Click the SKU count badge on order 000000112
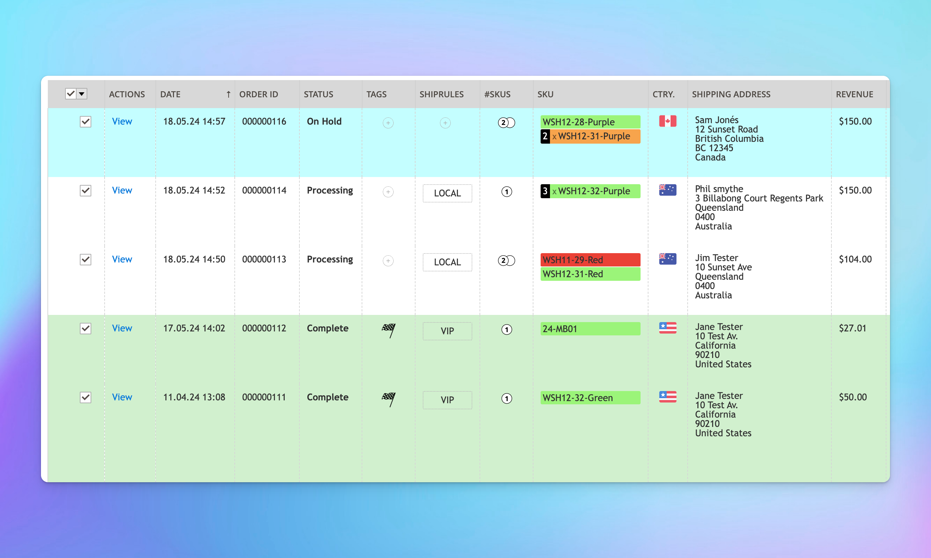Screen dimensions: 931x558 [506, 330]
